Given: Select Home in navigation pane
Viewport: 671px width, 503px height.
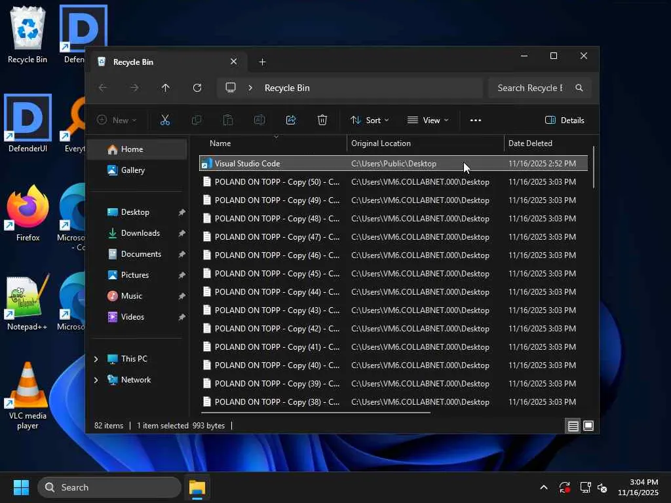Looking at the screenshot, I should coord(138,149).
